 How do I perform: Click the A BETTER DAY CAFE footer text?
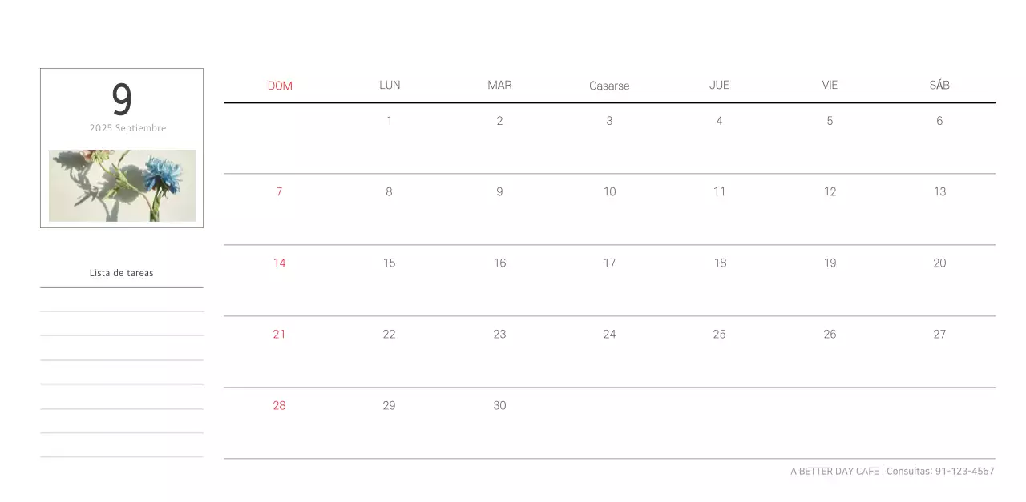pos(834,471)
